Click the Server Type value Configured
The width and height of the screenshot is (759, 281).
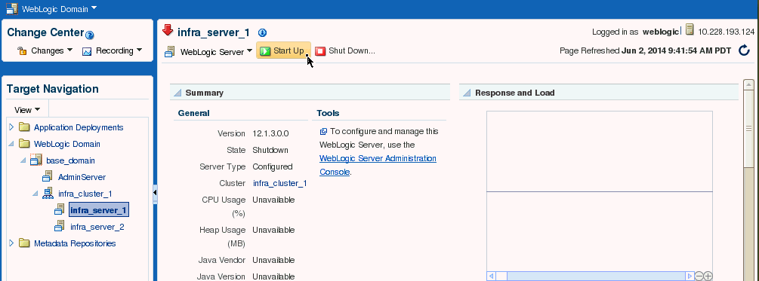tap(273, 166)
